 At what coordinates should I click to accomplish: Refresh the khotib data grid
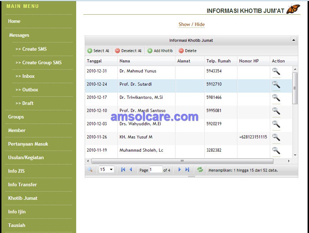[200, 169]
